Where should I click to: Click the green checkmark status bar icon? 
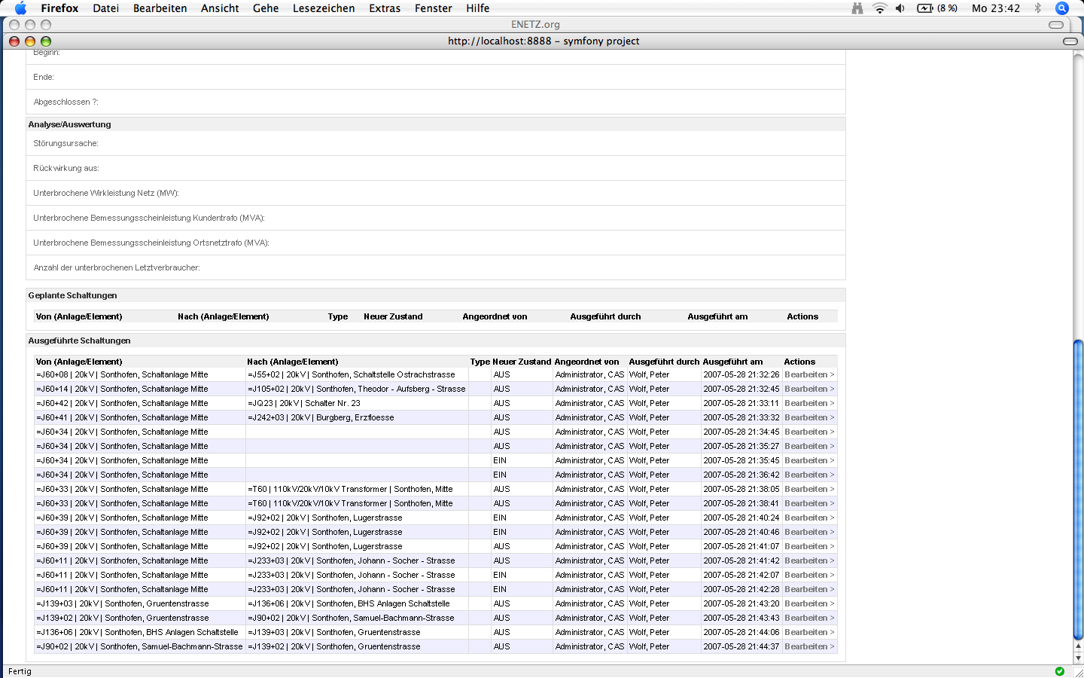click(1060, 671)
